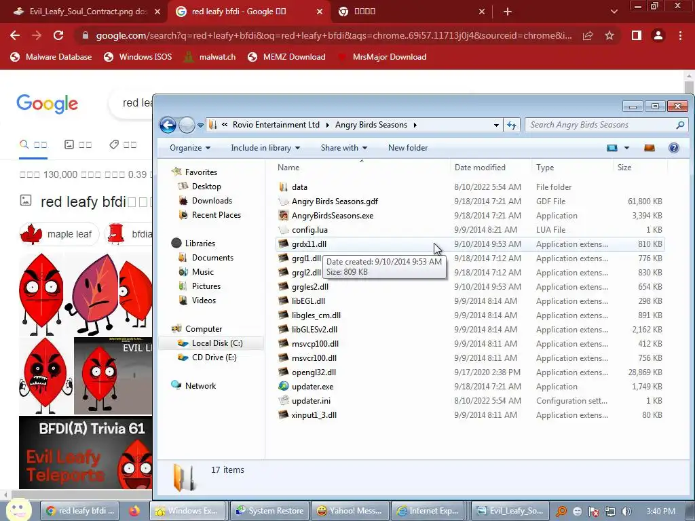Select Downloads in navigation pane
The image size is (695, 521).
point(212,201)
